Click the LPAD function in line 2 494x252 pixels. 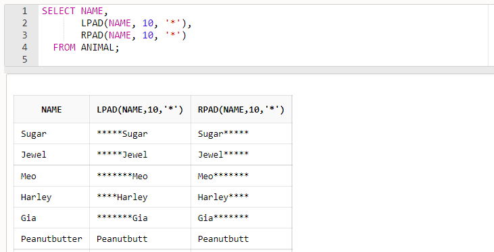[93, 23]
